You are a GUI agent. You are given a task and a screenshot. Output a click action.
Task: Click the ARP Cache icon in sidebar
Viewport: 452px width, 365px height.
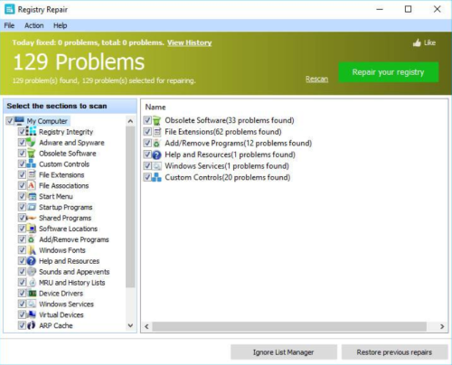pyautogui.click(x=31, y=325)
